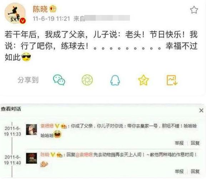Open second commenter's avatar thumbnail
This screenshot has width=206, height=179.
[x=31, y=158]
